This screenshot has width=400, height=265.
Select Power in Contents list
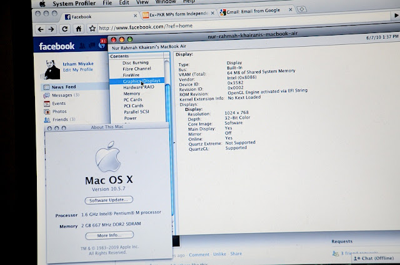[130, 118]
